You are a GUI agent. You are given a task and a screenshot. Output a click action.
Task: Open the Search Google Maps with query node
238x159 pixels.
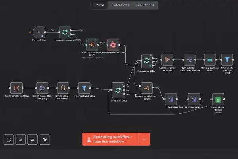(42, 88)
